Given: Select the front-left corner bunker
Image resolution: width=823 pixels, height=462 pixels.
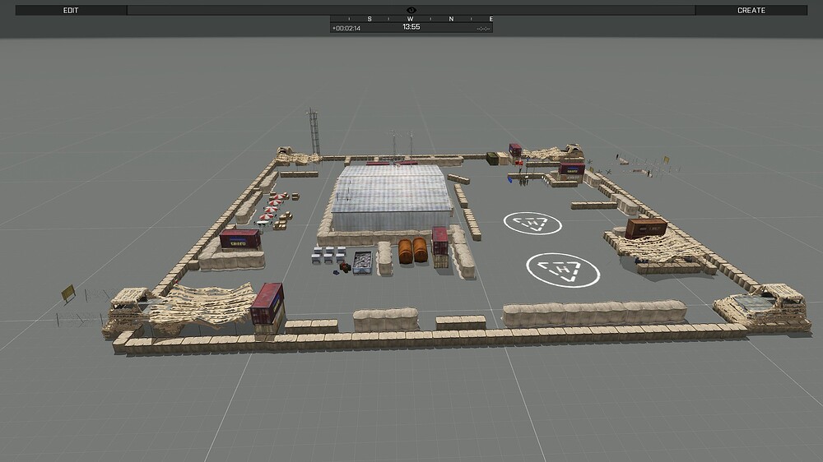Looking at the screenshot, I should pos(128,310).
